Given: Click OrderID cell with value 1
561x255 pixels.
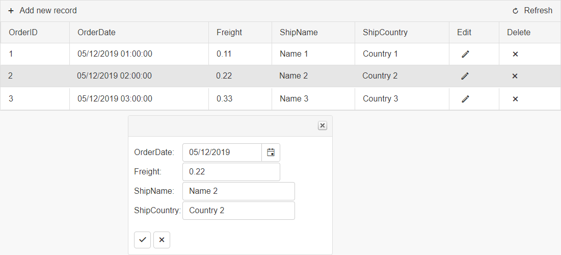Looking at the screenshot, I should tap(35, 54).
